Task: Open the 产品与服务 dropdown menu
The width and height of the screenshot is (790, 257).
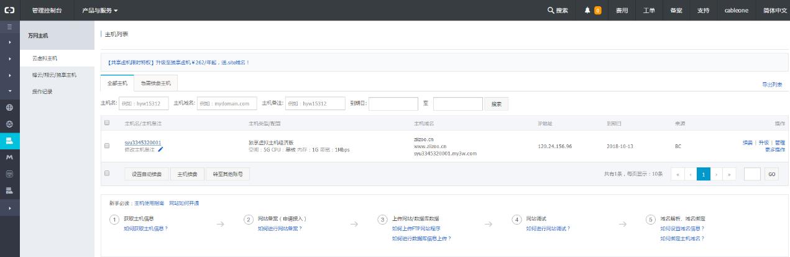Action: point(99,11)
